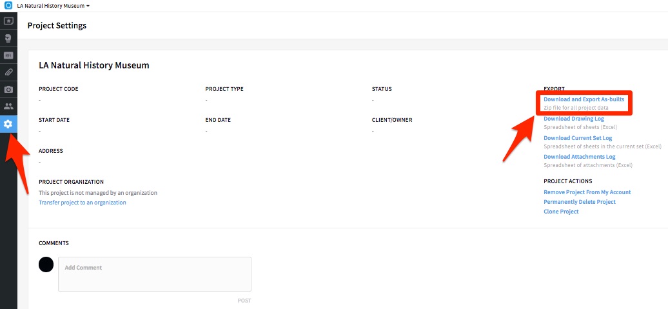The height and width of the screenshot is (309, 668).
Task: Click 'Zip file for all project data' text
Action: pos(576,108)
